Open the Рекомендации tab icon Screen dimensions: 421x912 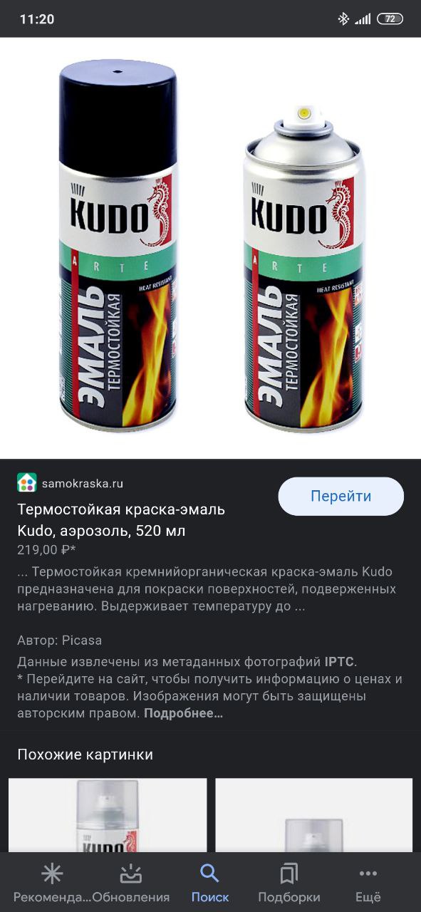pyautogui.click(x=52, y=873)
